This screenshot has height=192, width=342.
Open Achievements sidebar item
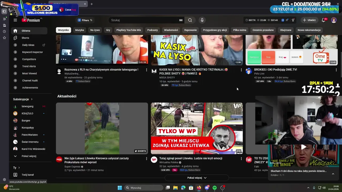[x=29, y=87]
